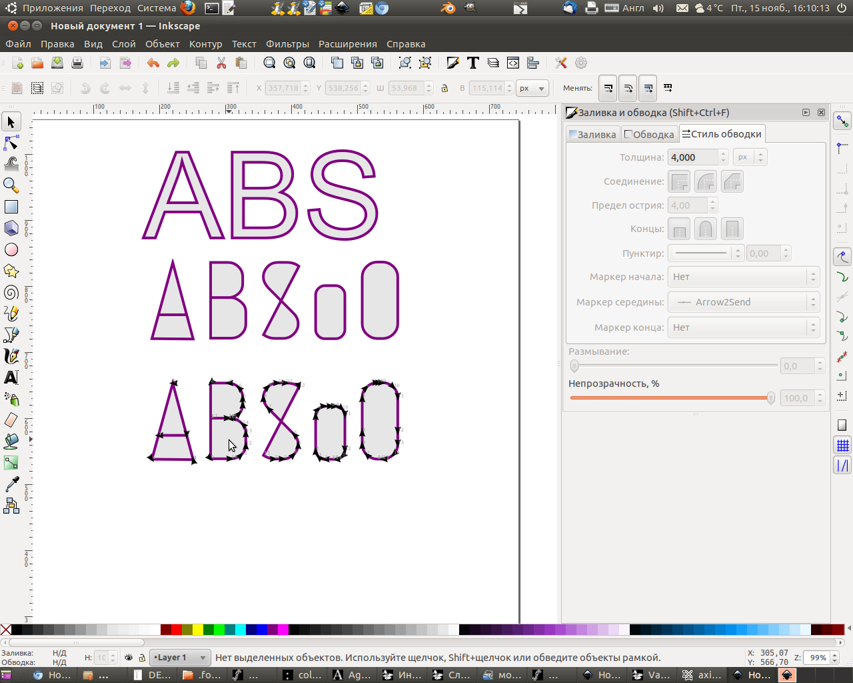The image size is (853, 683).
Task: Toggle move gradients with objects button
Action: coord(647,88)
